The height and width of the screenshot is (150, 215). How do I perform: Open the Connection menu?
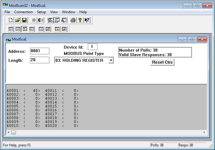pyautogui.click(x=23, y=12)
